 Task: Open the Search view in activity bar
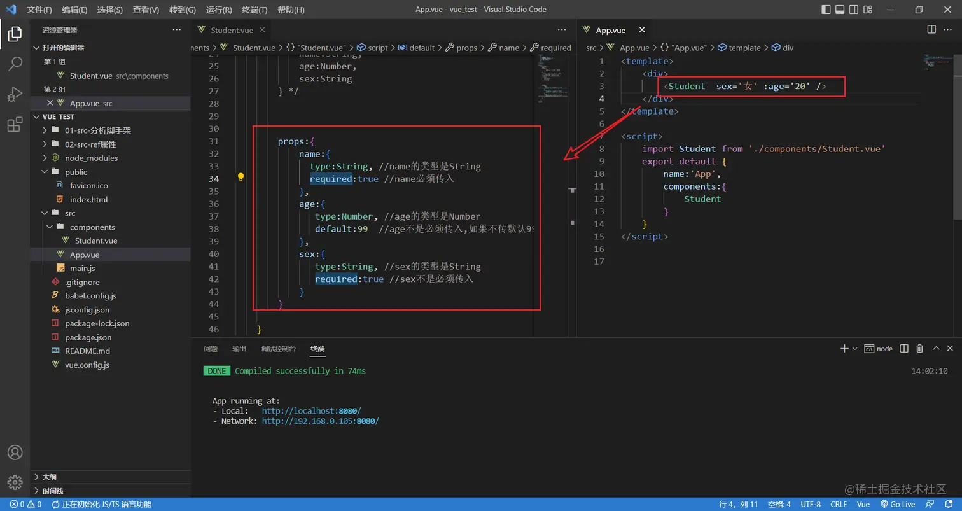tap(15, 64)
